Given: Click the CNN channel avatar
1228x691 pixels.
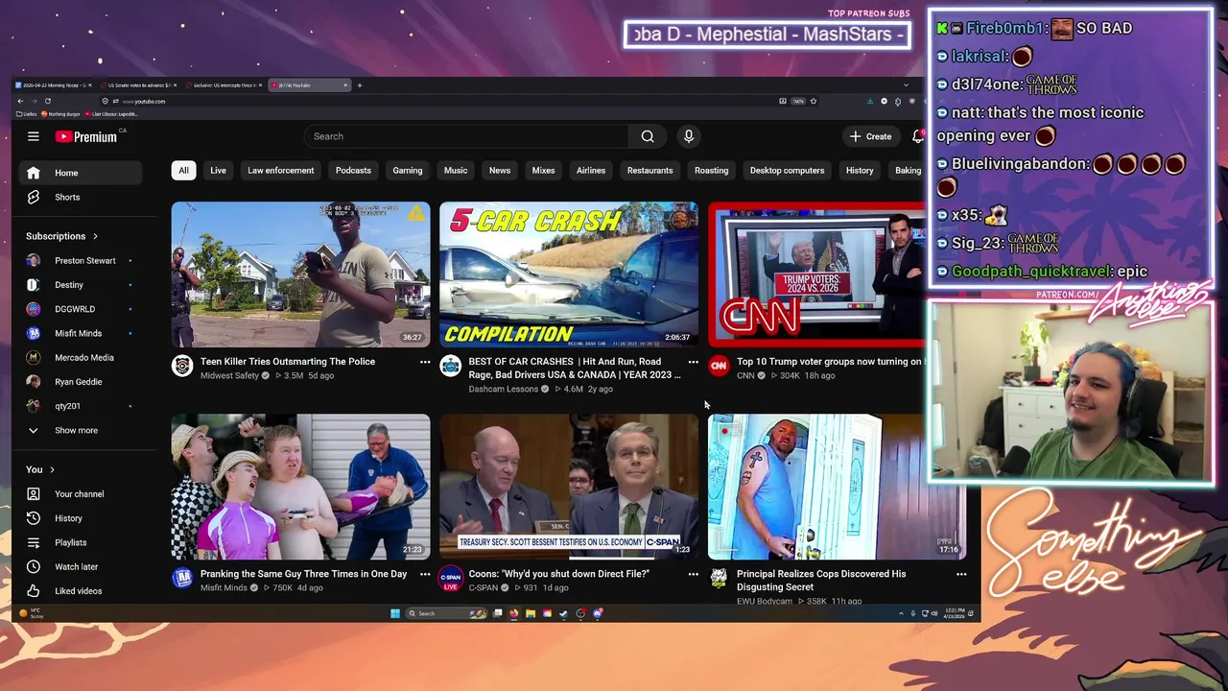Looking at the screenshot, I should pyautogui.click(x=719, y=365).
